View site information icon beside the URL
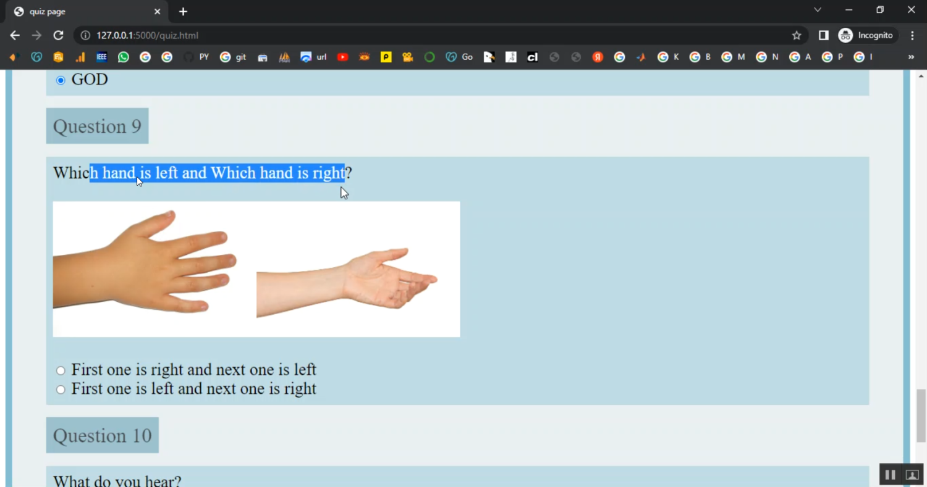The width and height of the screenshot is (927, 487). [x=85, y=35]
